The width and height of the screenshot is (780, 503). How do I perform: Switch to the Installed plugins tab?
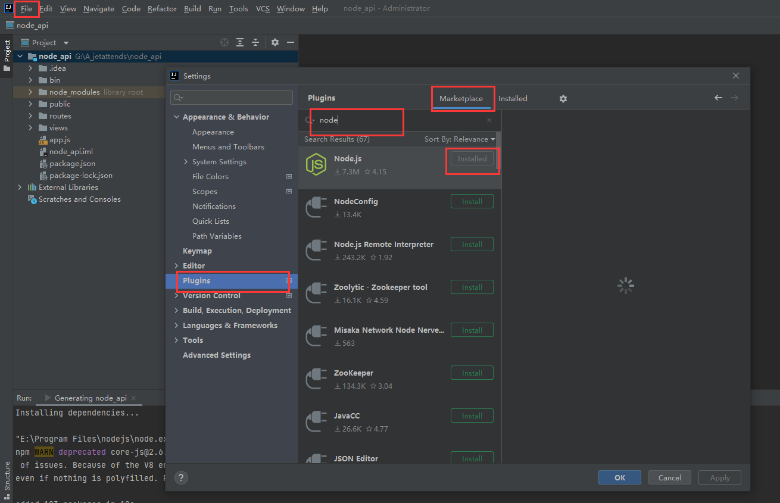point(513,99)
